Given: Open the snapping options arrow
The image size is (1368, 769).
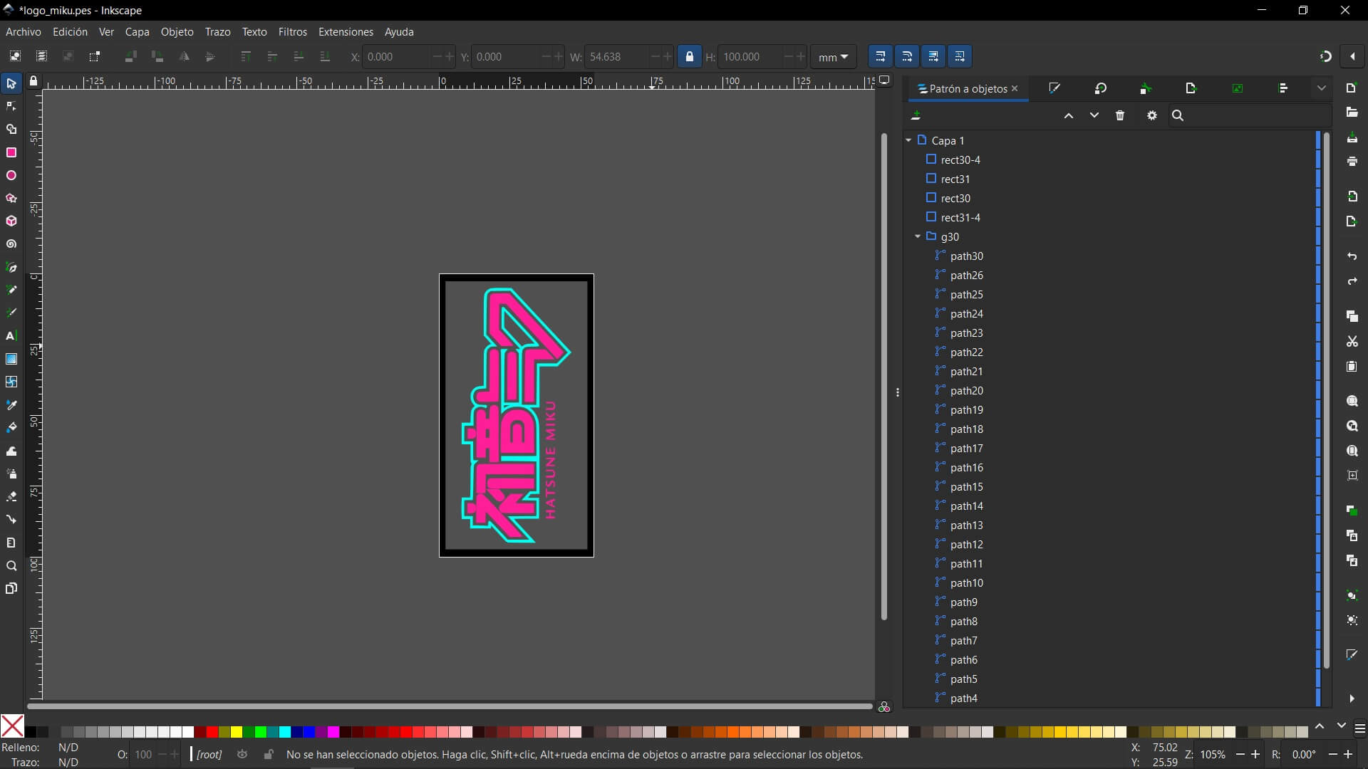Looking at the screenshot, I should [1352, 56].
